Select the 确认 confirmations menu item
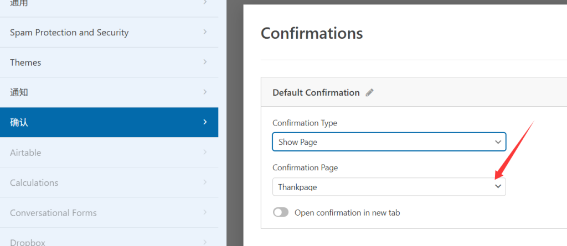 19,122
